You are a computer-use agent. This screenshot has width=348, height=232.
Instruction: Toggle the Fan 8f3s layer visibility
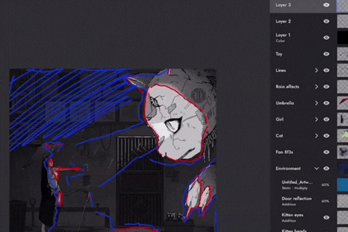click(x=326, y=152)
